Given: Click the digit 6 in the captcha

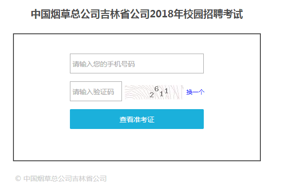Looking at the screenshot, I should [x=157, y=89].
